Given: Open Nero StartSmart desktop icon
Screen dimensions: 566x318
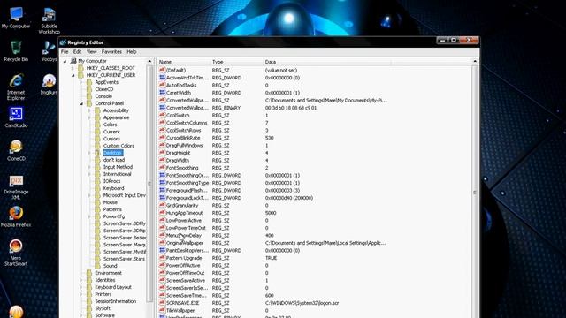Looking at the screenshot, I should coord(16,253).
